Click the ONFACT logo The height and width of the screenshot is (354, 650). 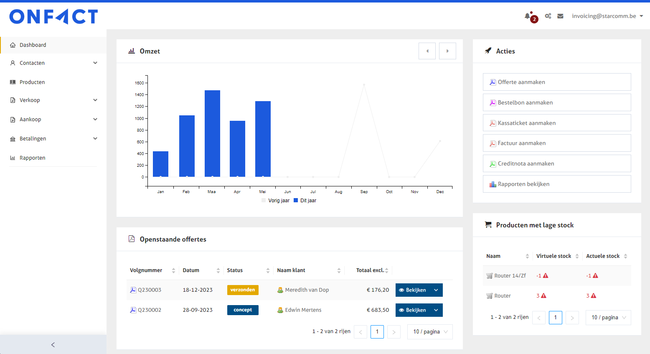53,17
